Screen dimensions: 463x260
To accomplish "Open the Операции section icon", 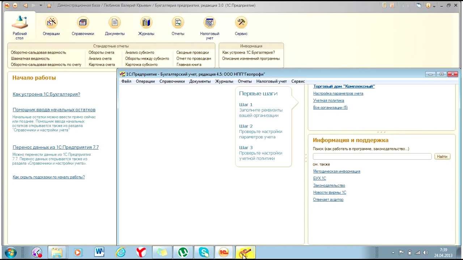I will click(x=51, y=26).
